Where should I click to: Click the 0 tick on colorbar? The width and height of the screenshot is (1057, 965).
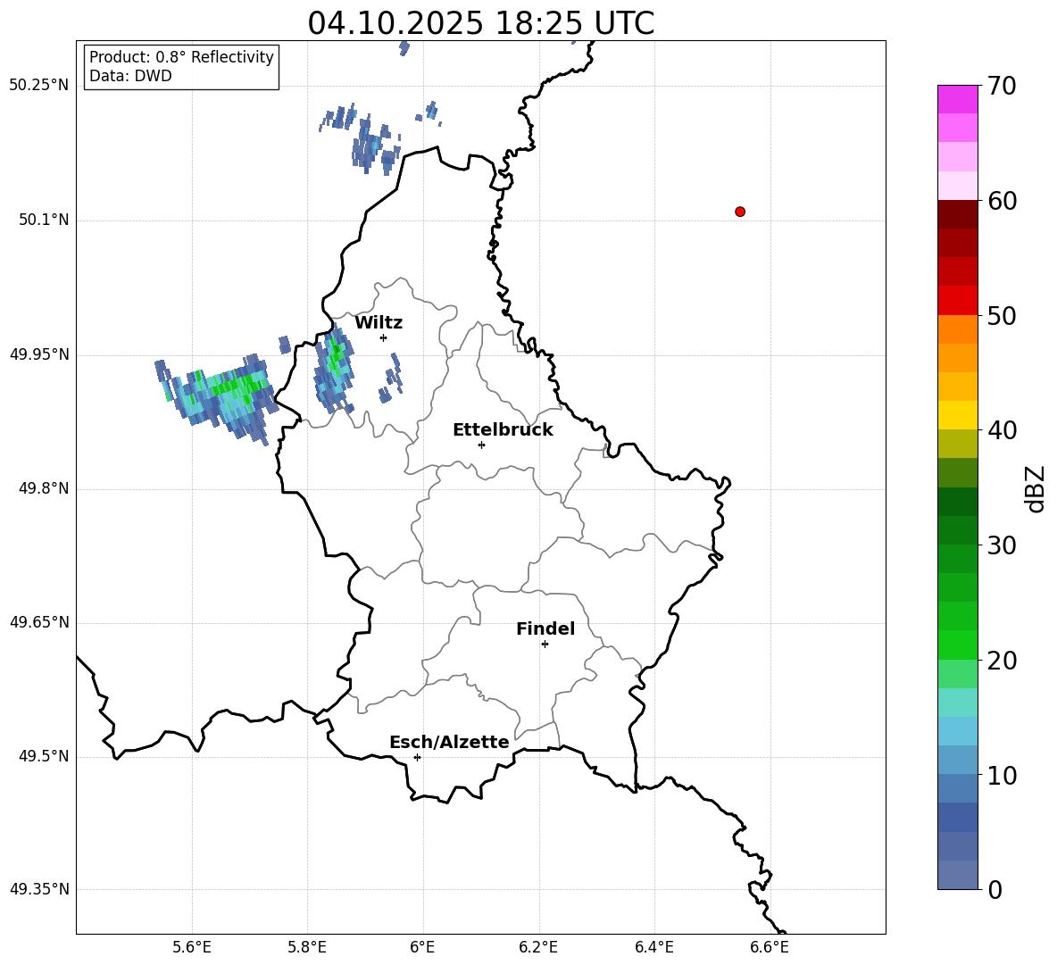(x=995, y=890)
